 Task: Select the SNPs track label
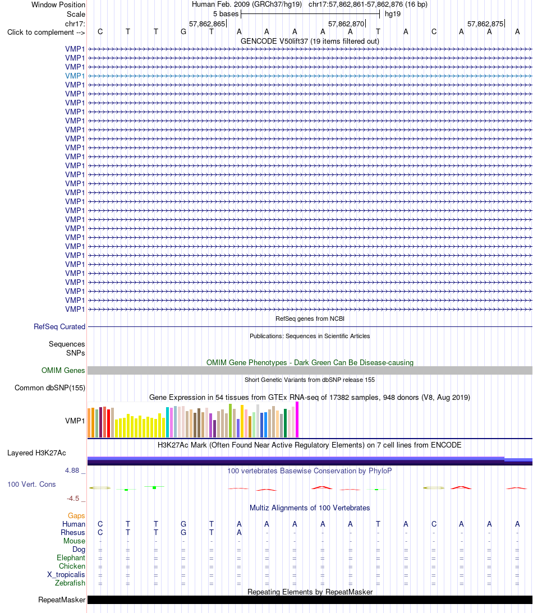pyautogui.click(x=76, y=353)
